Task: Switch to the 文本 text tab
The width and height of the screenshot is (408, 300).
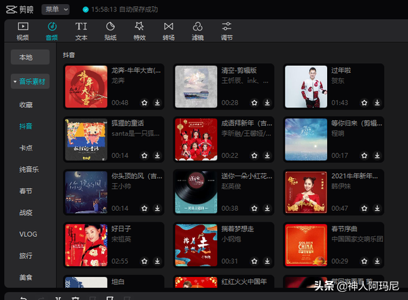Action: point(81,31)
